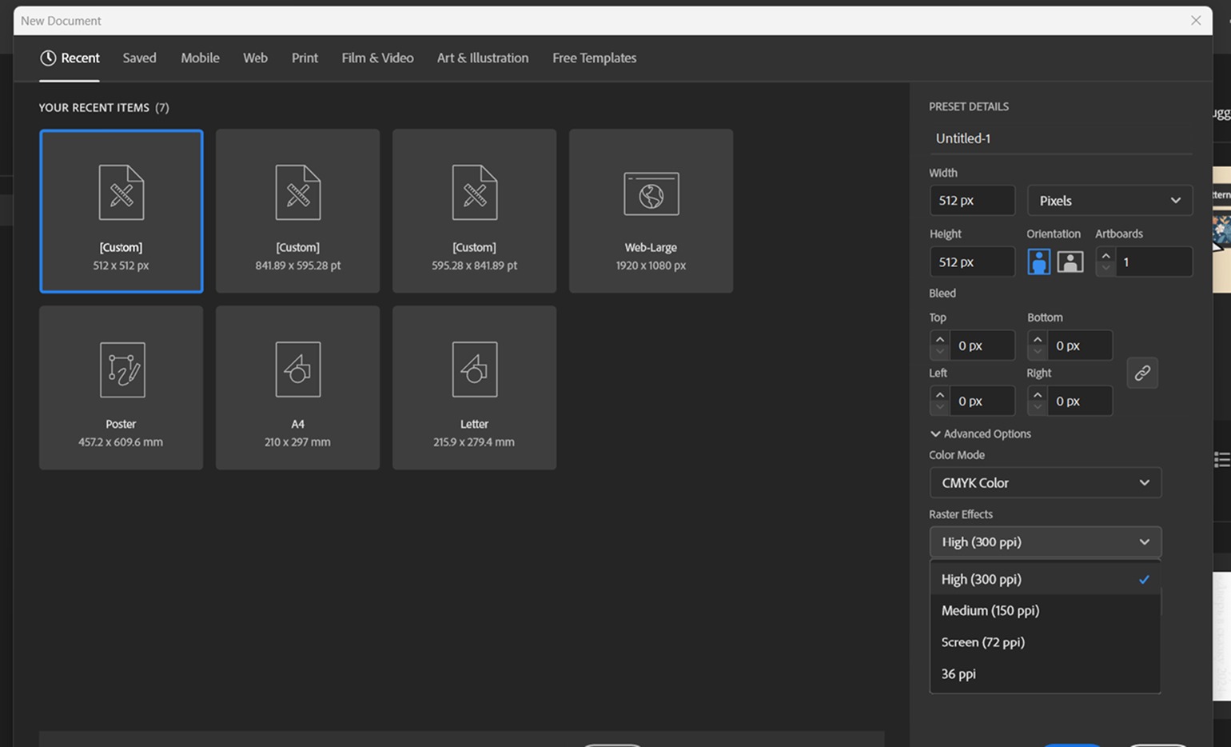Viewport: 1231px width, 747px height.
Task: Toggle the bleed link chain icon
Action: [x=1142, y=373]
